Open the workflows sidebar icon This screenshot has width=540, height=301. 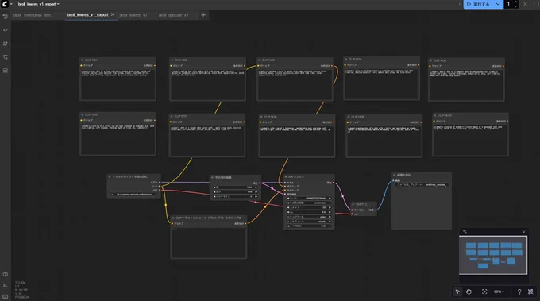(6, 57)
